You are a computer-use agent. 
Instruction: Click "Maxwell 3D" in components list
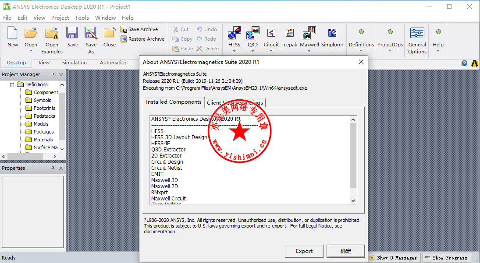pos(164,180)
